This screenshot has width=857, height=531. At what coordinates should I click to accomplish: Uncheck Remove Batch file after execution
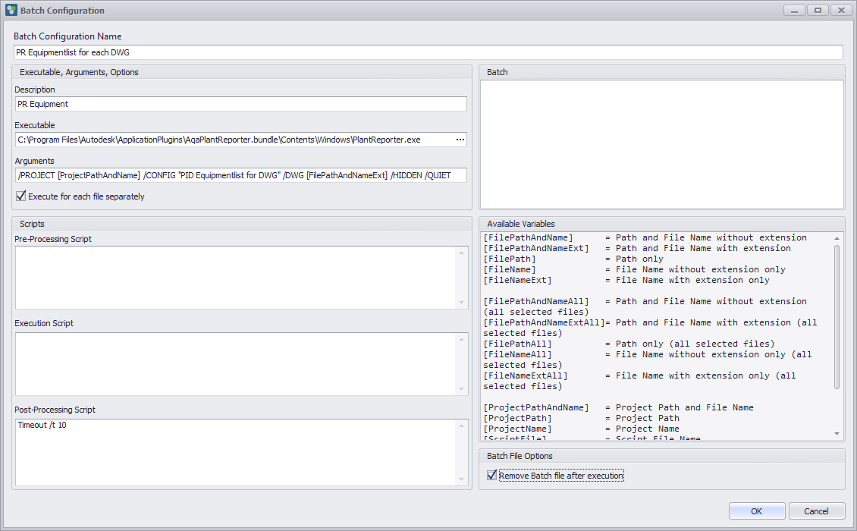[492, 475]
